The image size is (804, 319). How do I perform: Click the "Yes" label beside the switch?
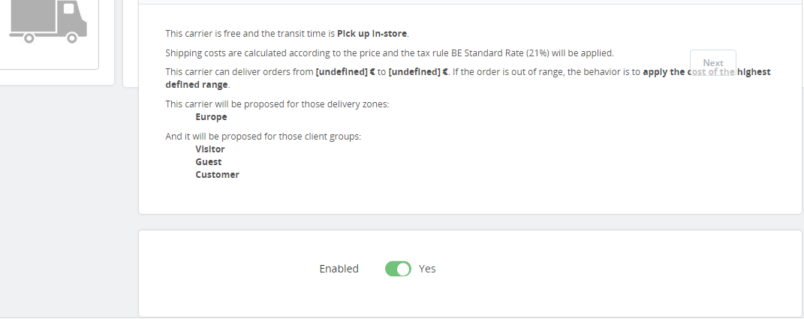427,269
